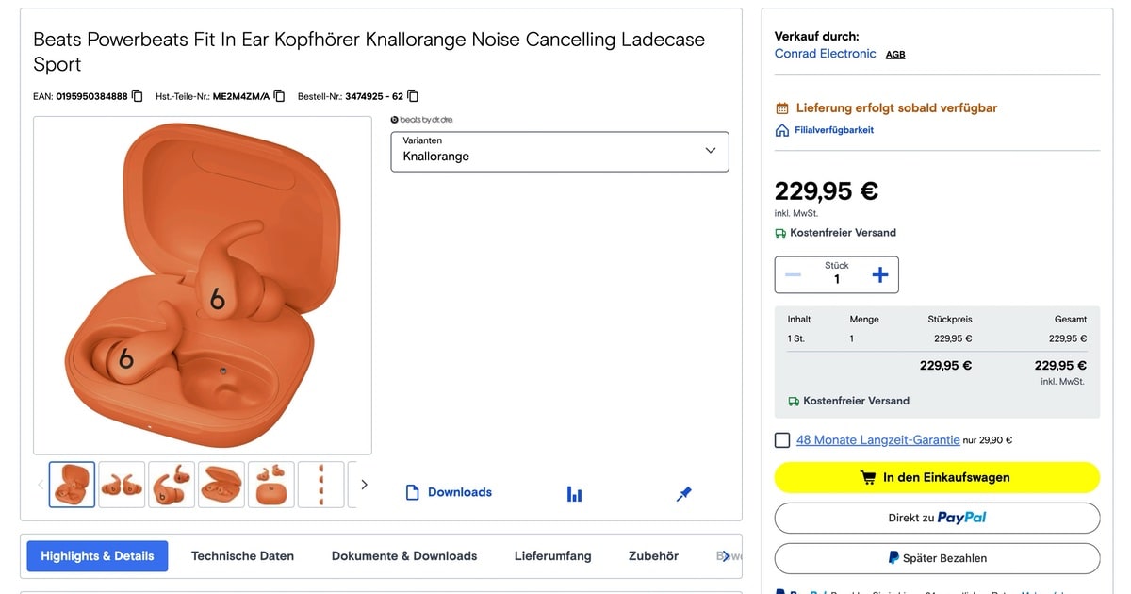Screen dimensions: 1131x594
Task: Click the pin icon to bookmark product
Action: point(684,493)
